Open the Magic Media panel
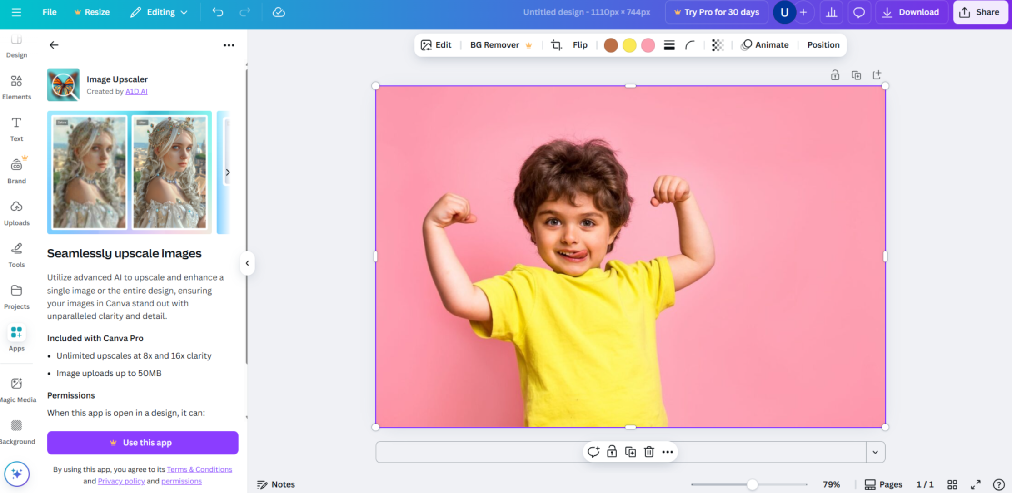The height and width of the screenshot is (493, 1012). [x=17, y=389]
